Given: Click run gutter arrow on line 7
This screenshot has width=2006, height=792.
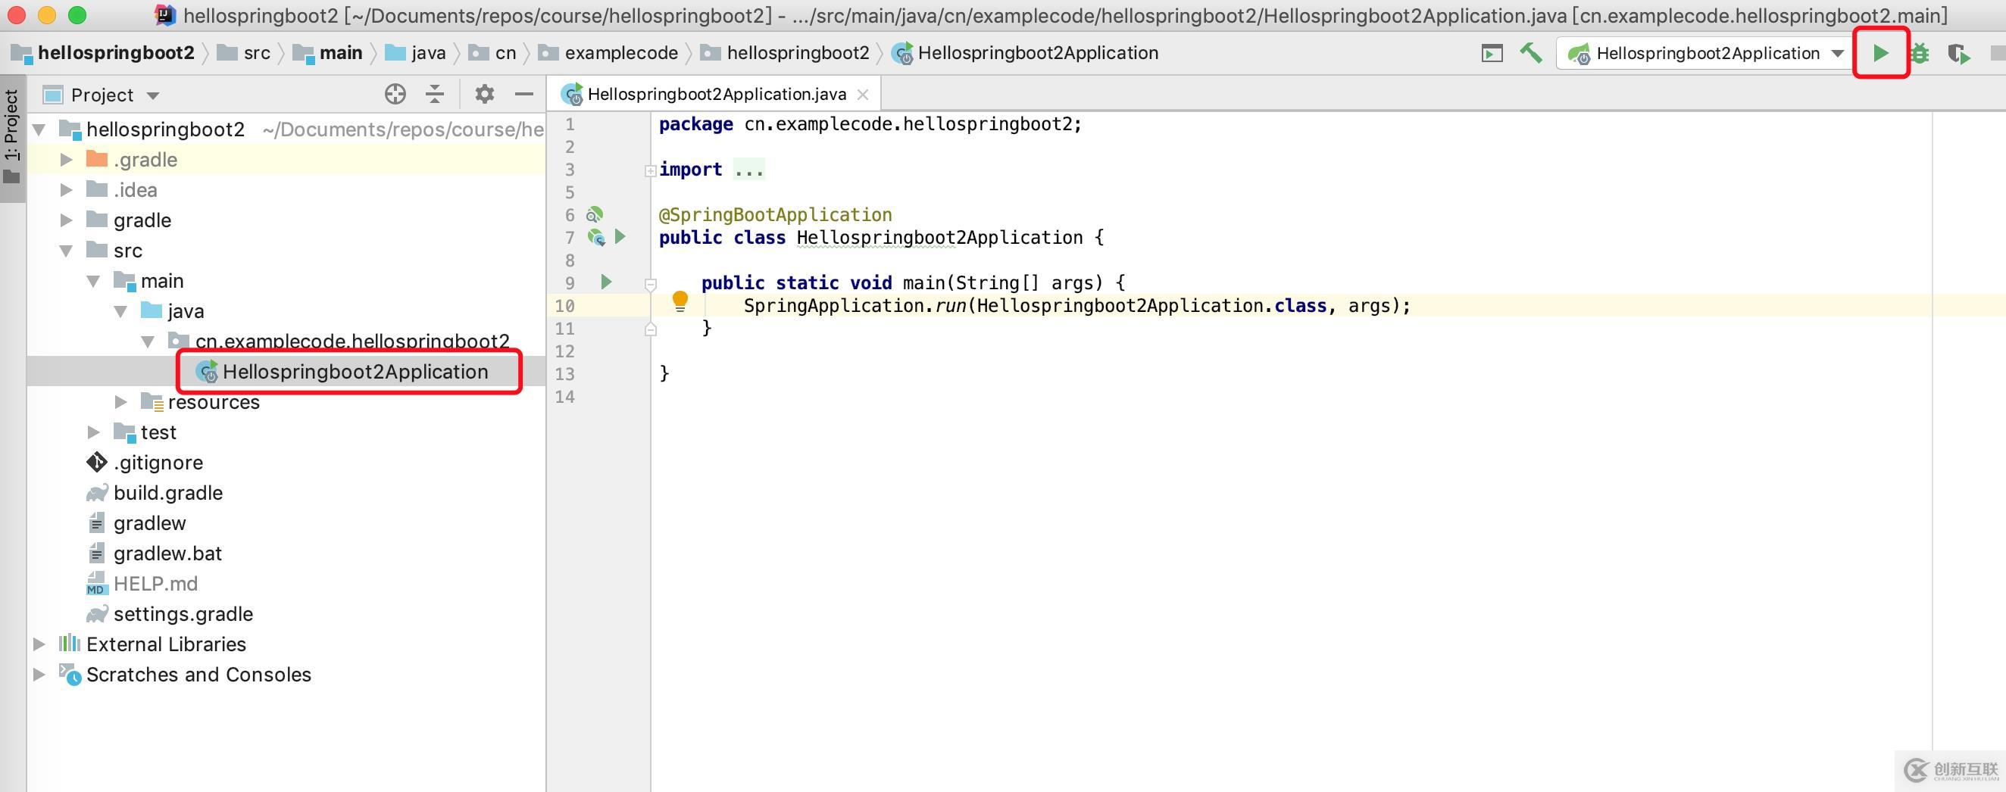Looking at the screenshot, I should point(620,236).
